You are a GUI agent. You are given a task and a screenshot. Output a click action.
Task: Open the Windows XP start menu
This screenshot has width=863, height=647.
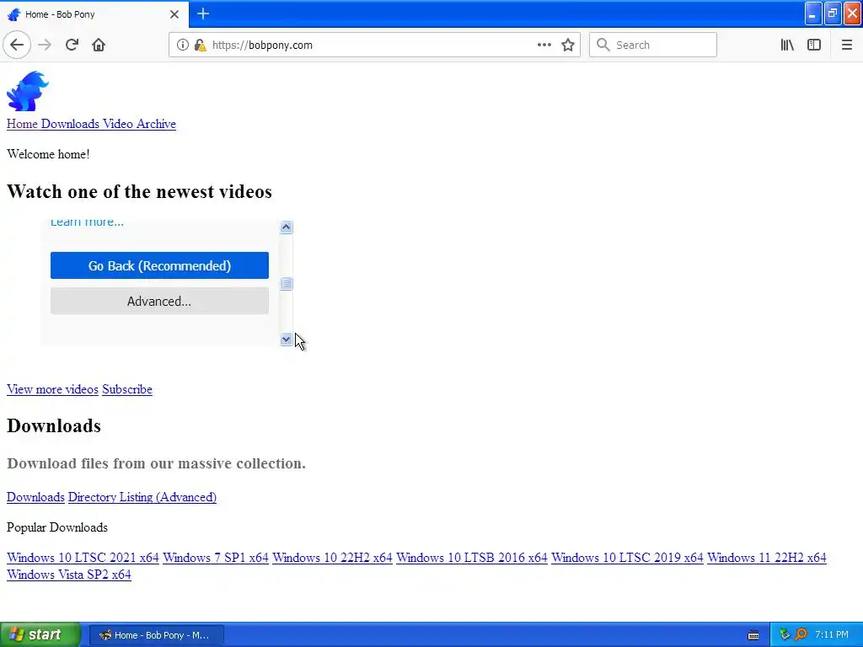(40, 635)
